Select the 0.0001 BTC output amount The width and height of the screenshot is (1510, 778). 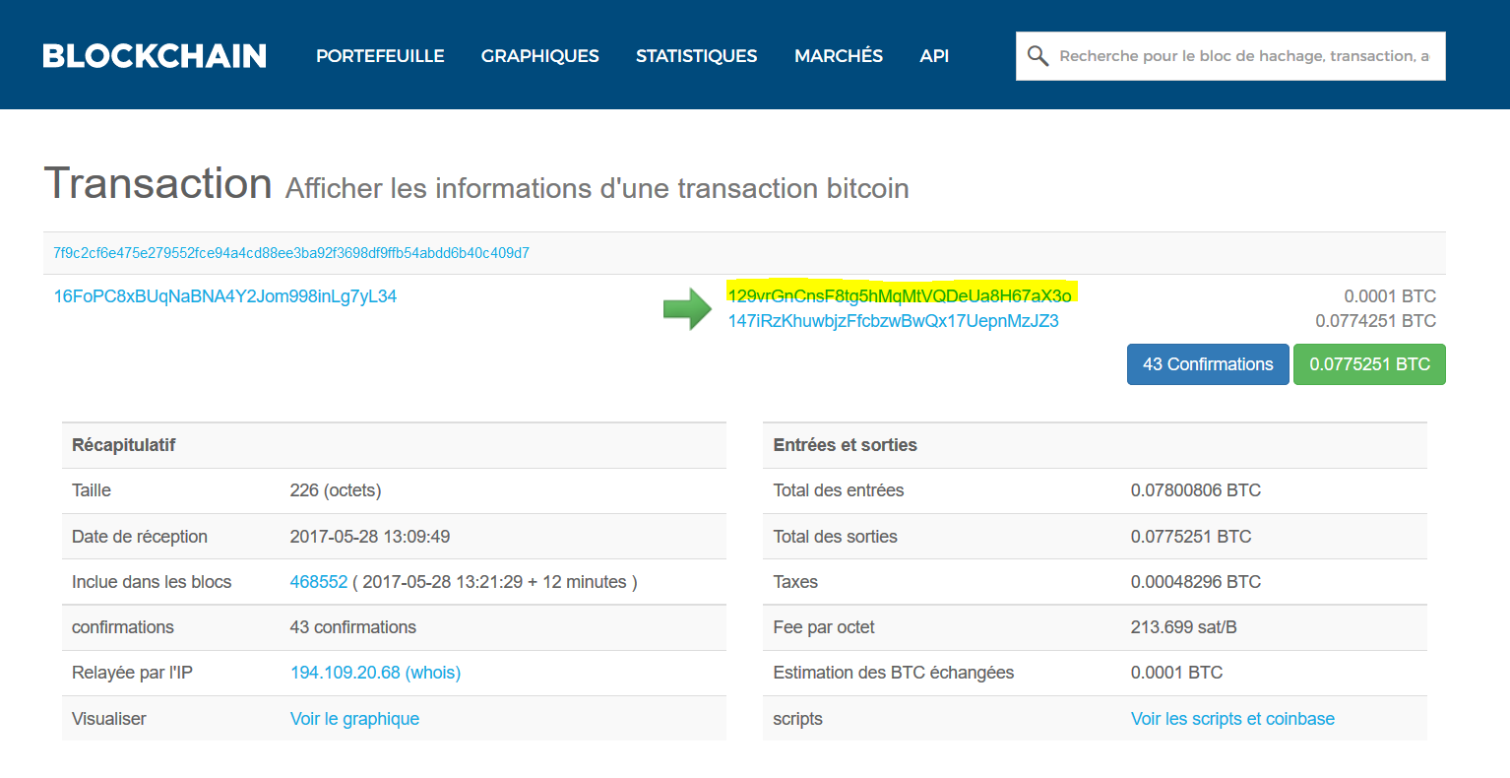(x=1390, y=296)
